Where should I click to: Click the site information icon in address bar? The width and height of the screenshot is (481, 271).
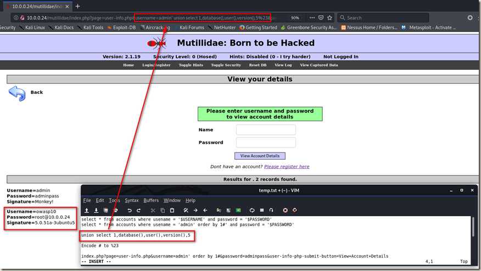15,18
